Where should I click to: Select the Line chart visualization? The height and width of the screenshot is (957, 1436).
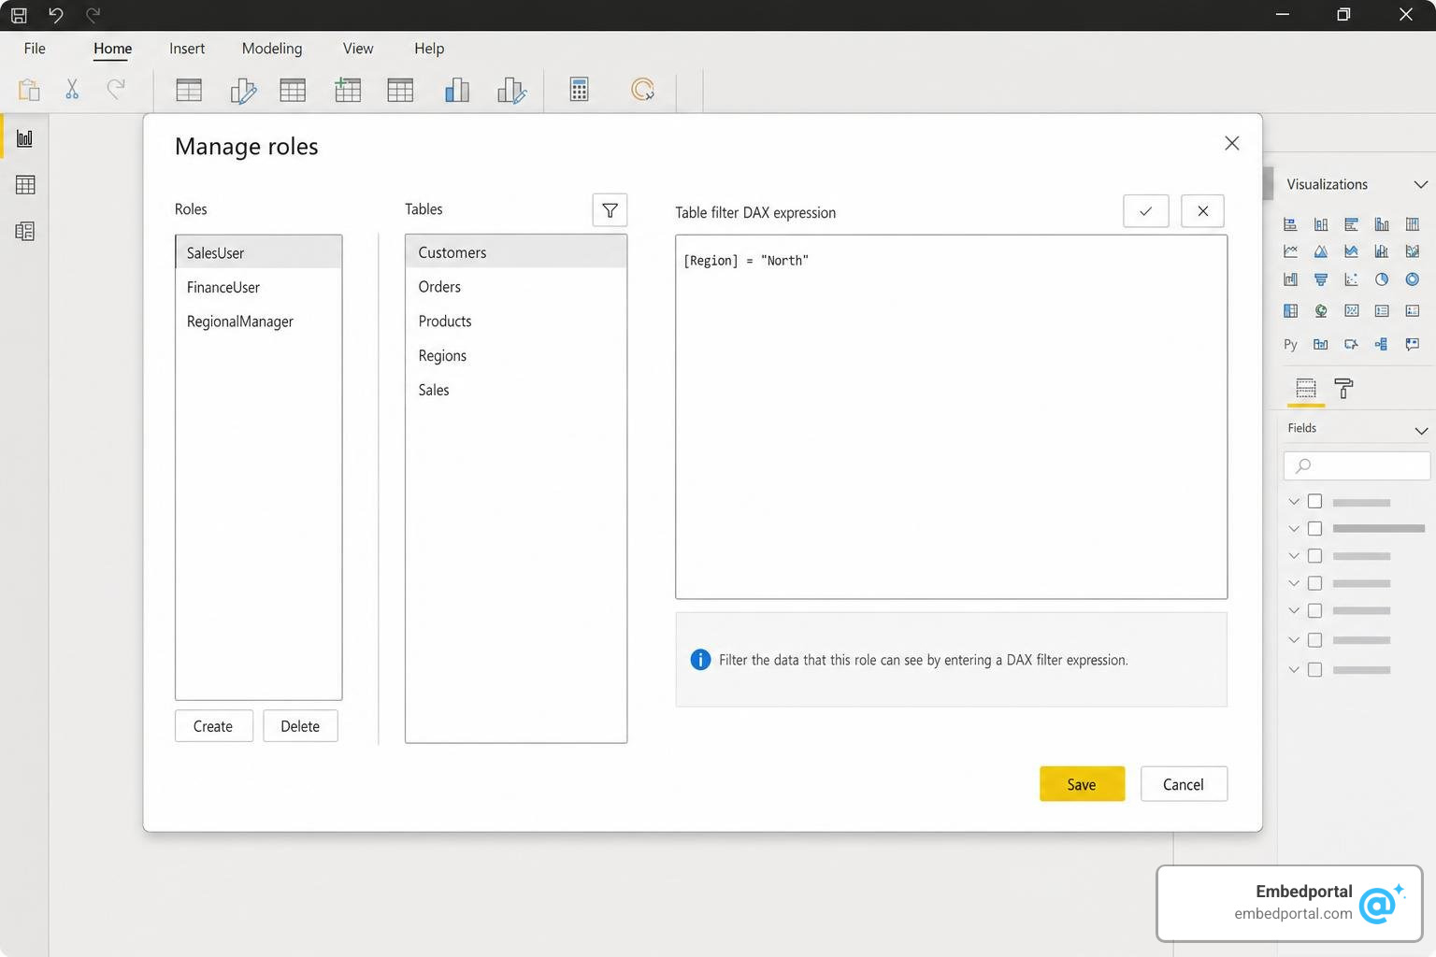click(1290, 251)
